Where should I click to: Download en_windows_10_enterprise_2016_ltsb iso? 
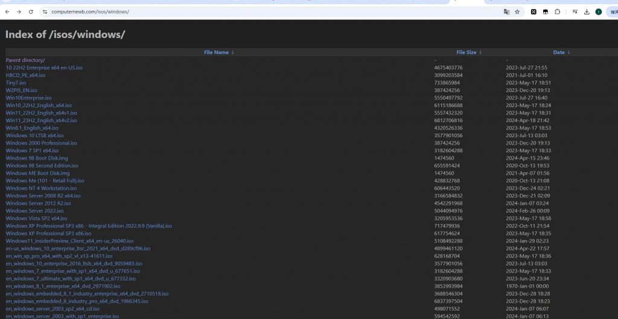74,264
